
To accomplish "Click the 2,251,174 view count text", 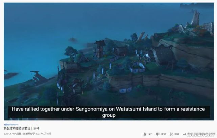I will [12, 134].
